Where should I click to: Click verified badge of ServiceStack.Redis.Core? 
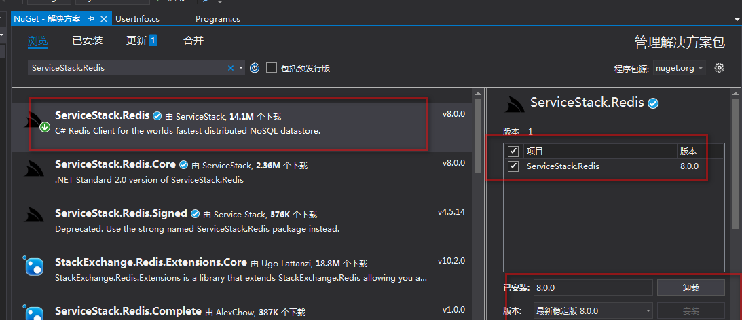(183, 164)
